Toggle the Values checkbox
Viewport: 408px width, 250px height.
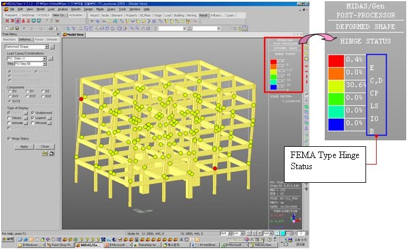(x=9, y=118)
